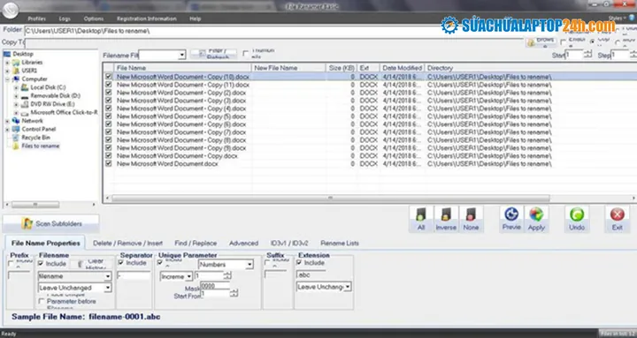Screen dimensions: 637x338
Task: Open the Profiles menu
Action: [x=36, y=19]
